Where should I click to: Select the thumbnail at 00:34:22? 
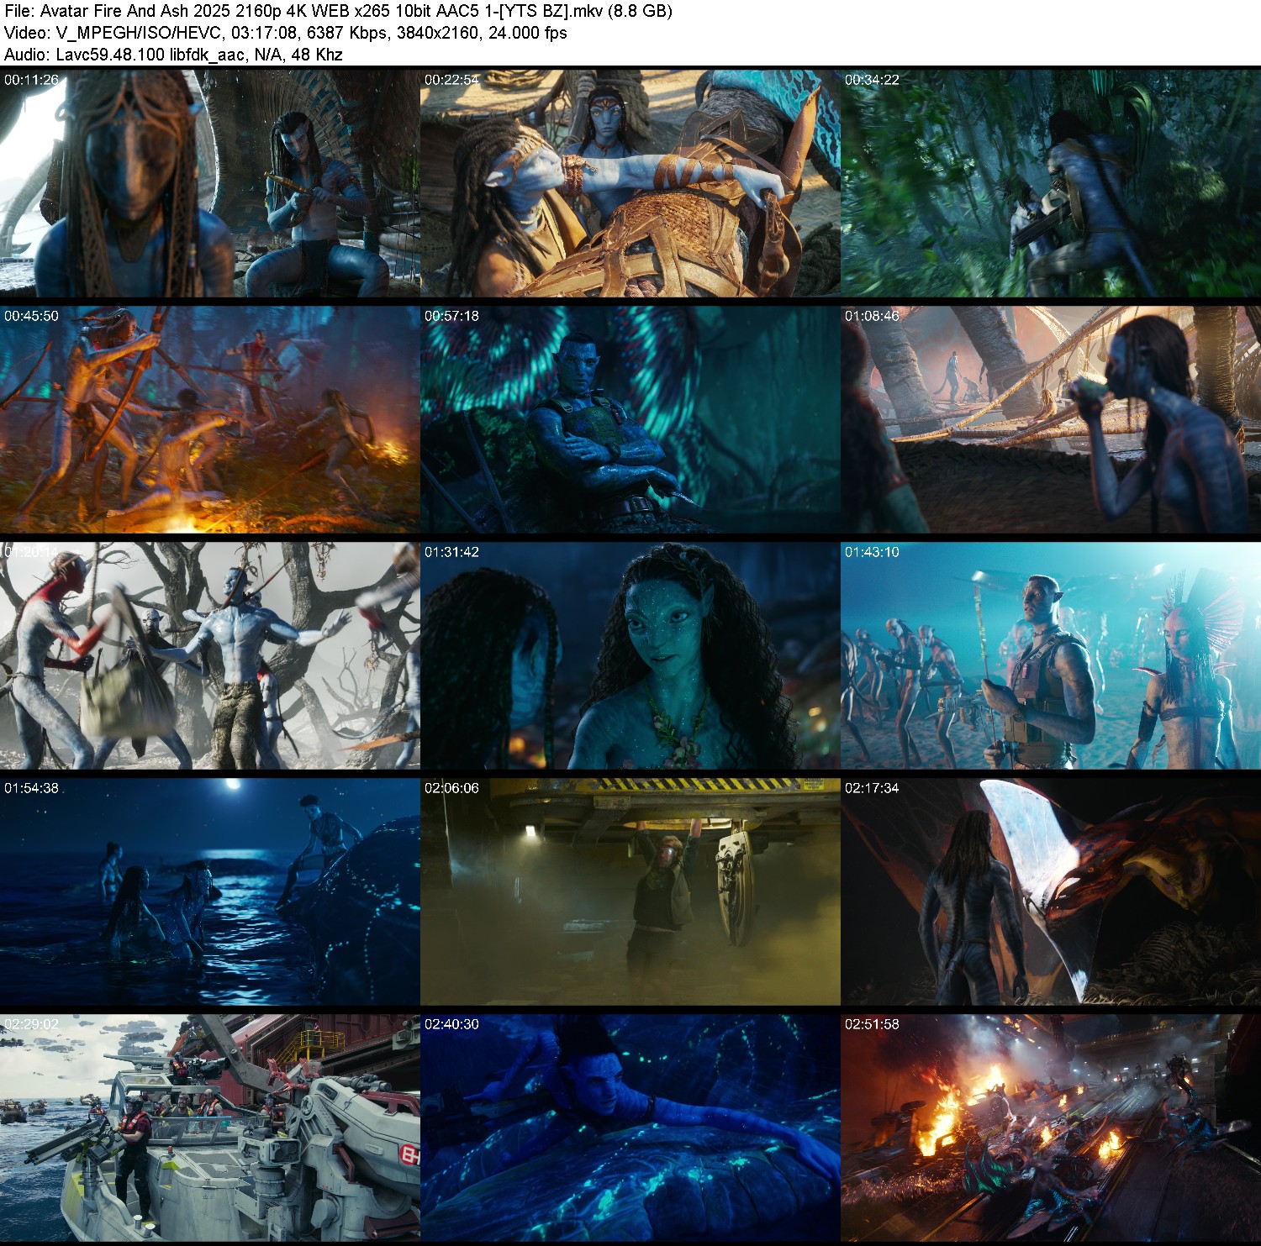[1051, 183]
